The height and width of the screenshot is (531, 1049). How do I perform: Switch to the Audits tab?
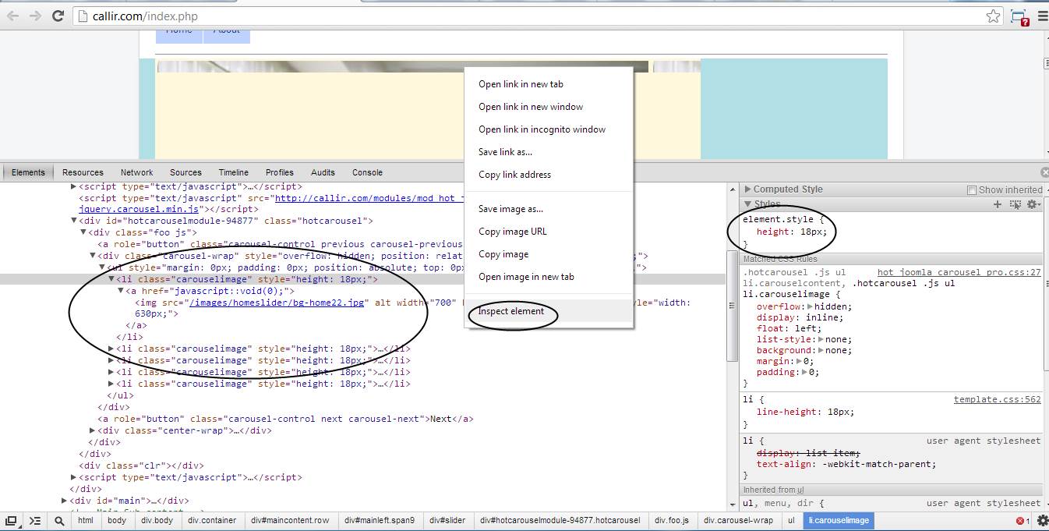click(323, 172)
